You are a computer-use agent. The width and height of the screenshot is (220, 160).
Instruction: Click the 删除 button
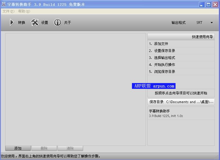(x=44, y=148)
